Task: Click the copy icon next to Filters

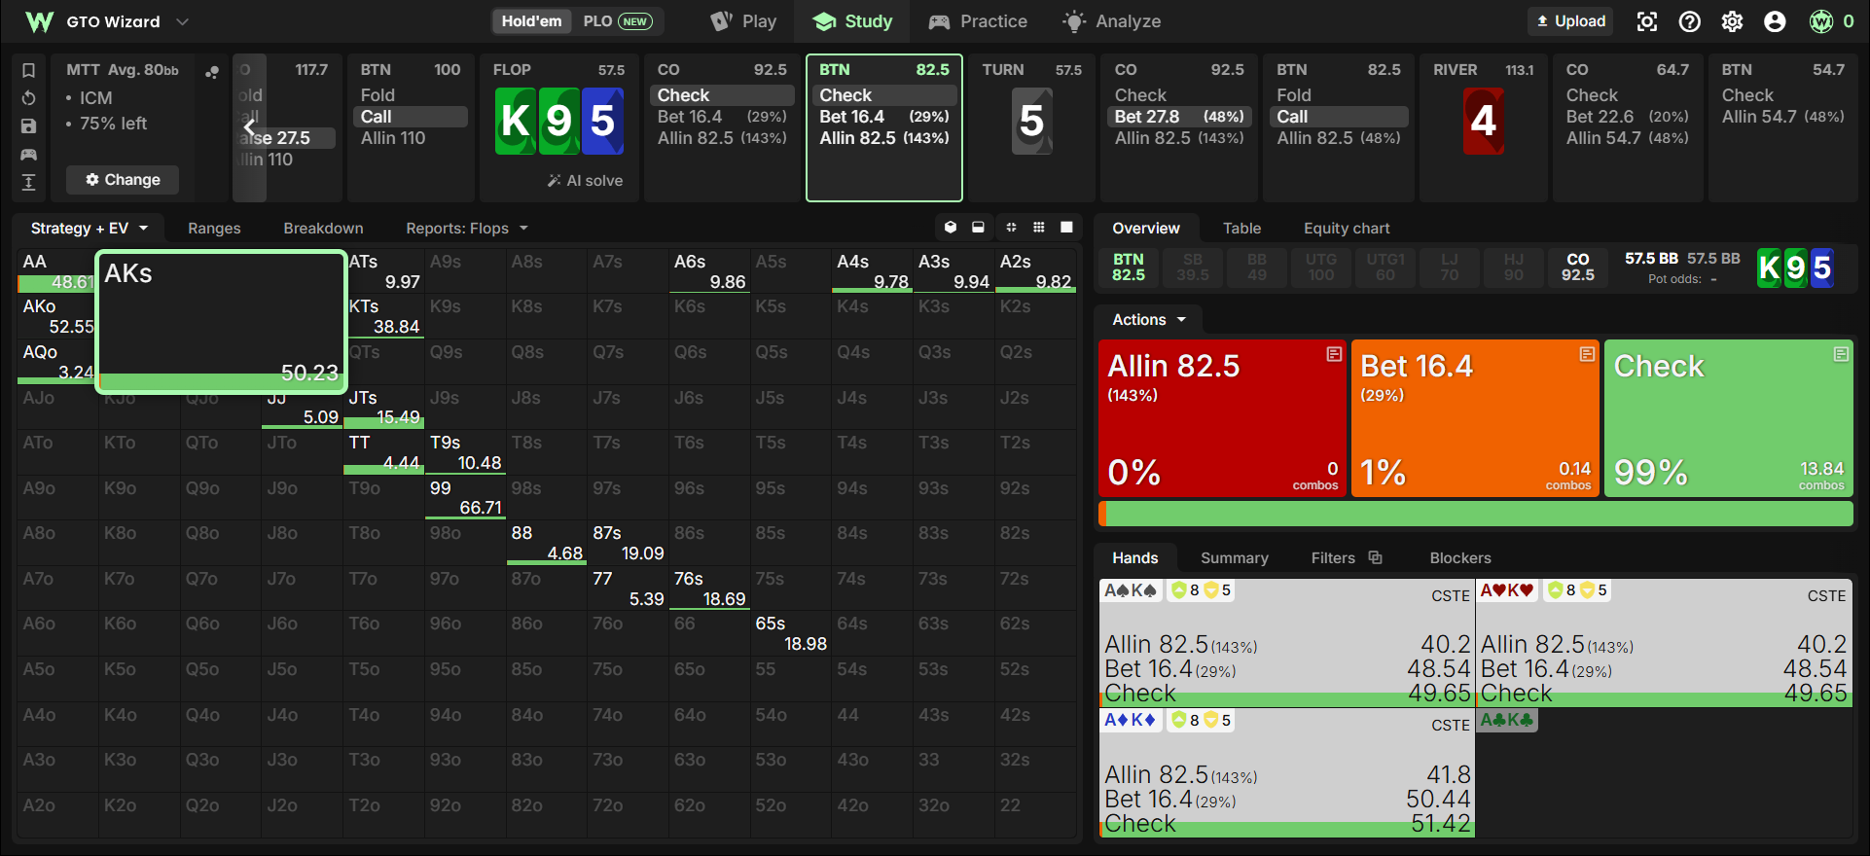Action: click(x=1375, y=557)
